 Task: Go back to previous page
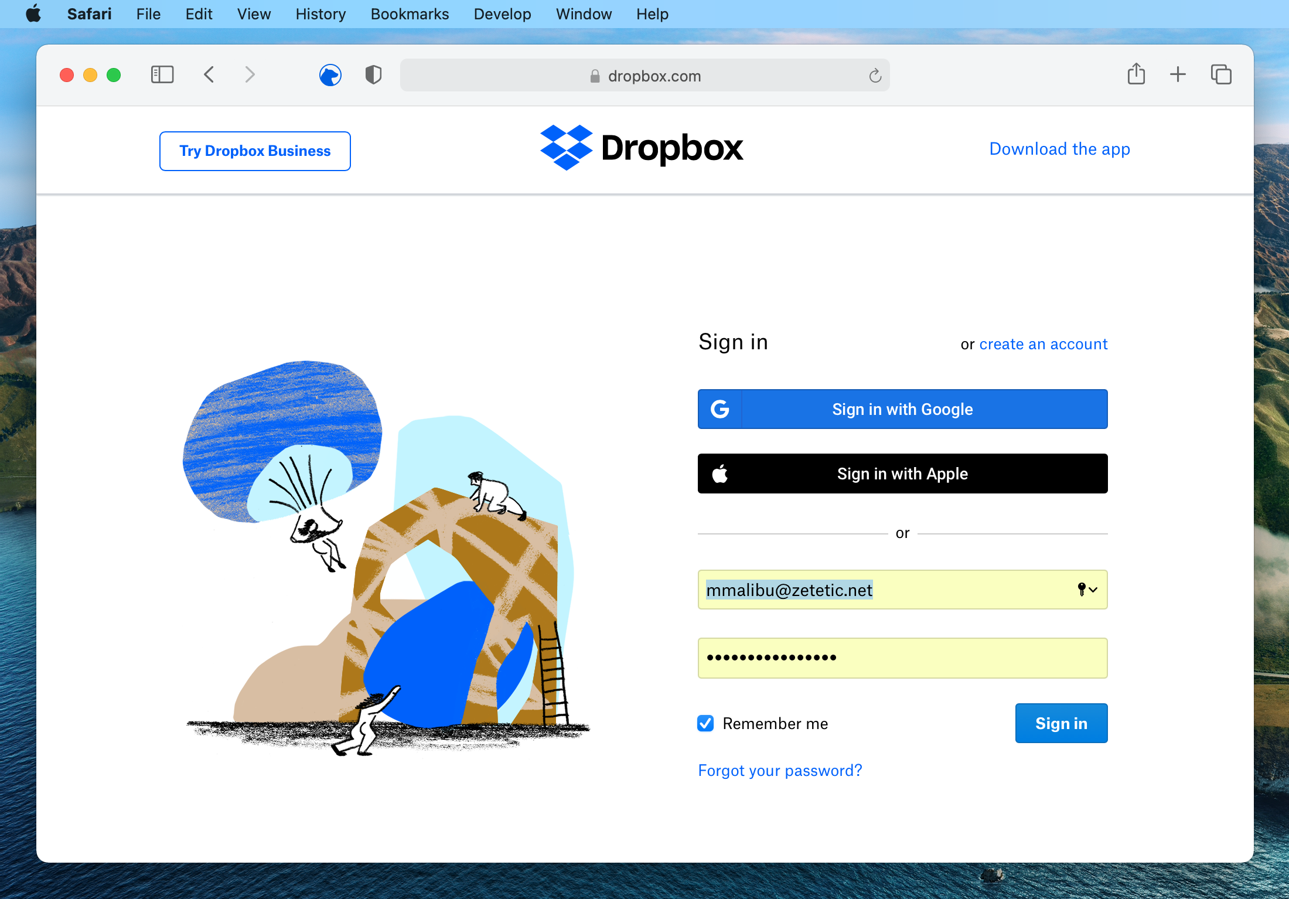point(209,74)
